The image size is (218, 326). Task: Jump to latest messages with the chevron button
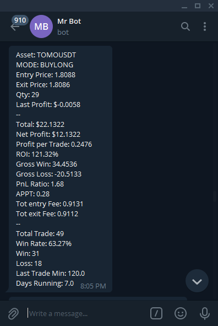coord(197,281)
